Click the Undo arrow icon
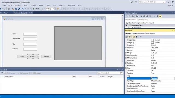The height and width of the screenshot is (98, 175). tap(23, 9)
